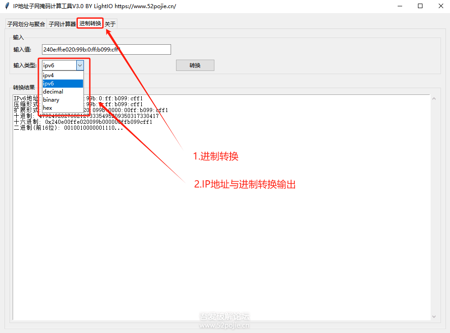Image resolution: width=450 pixels, height=333 pixels.
Task: Select the 进制转换 tab
Action: 90,23
